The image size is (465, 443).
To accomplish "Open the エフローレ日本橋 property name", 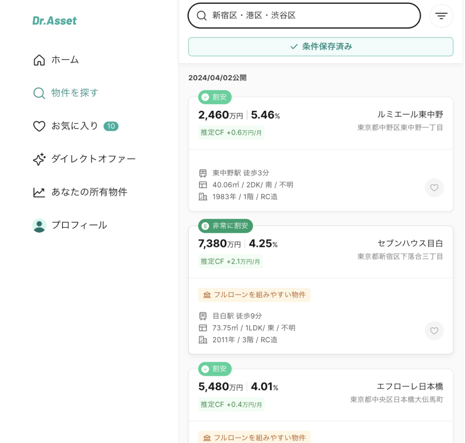I will [410, 387].
